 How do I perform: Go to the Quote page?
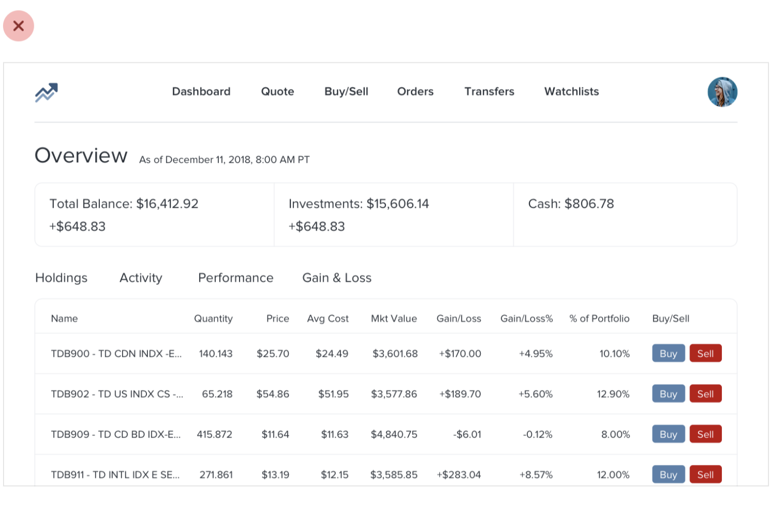point(277,92)
